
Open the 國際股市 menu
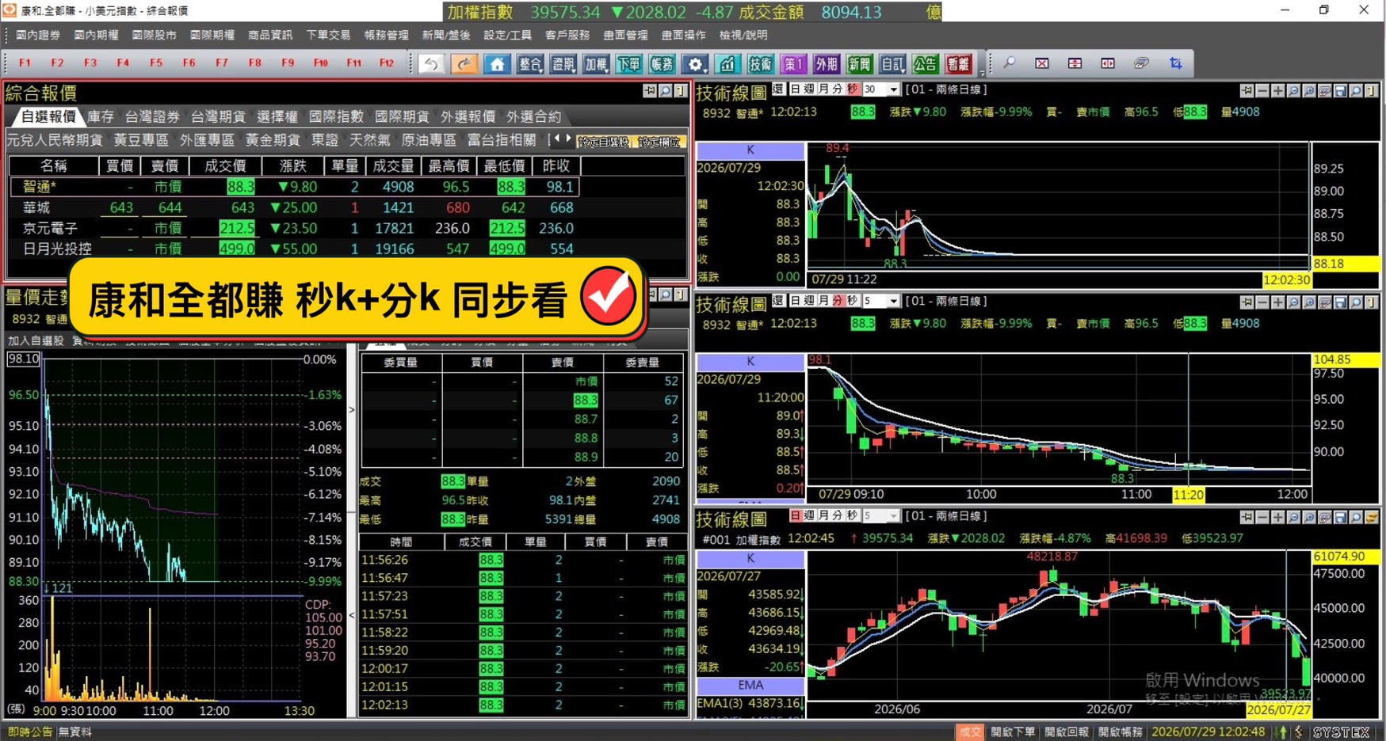point(154,35)
